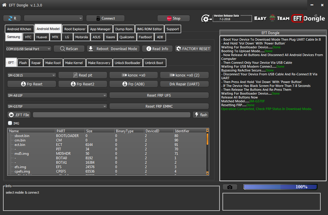The height and width of the screenshot is (215, 328).
Task: Switch to the Xiaomi brand tab
Action: click(110, 37)
